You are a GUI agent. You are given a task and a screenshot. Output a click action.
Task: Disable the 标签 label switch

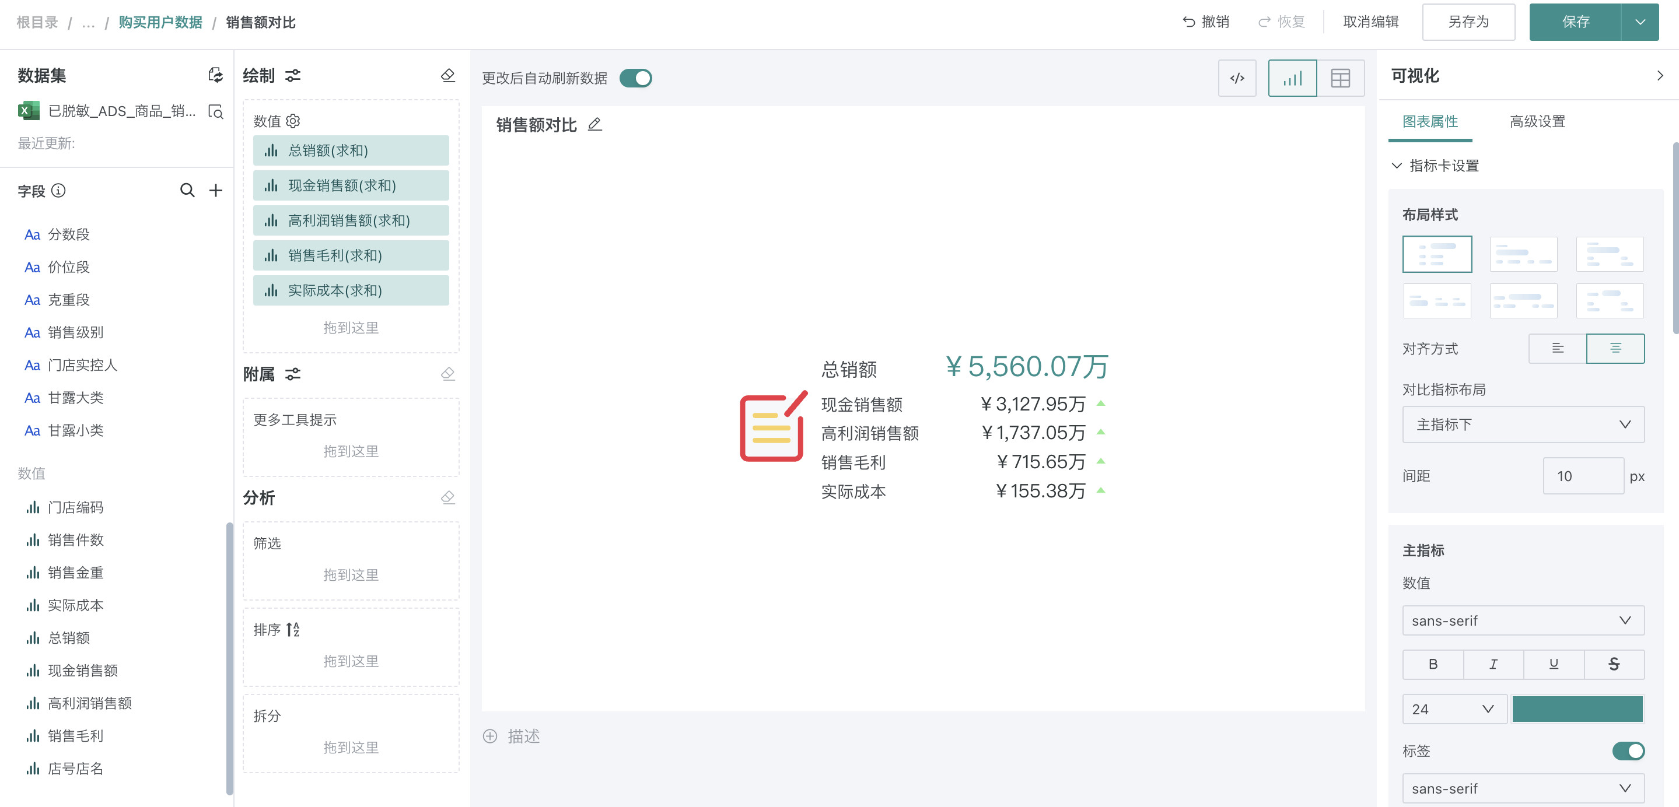1628,751
